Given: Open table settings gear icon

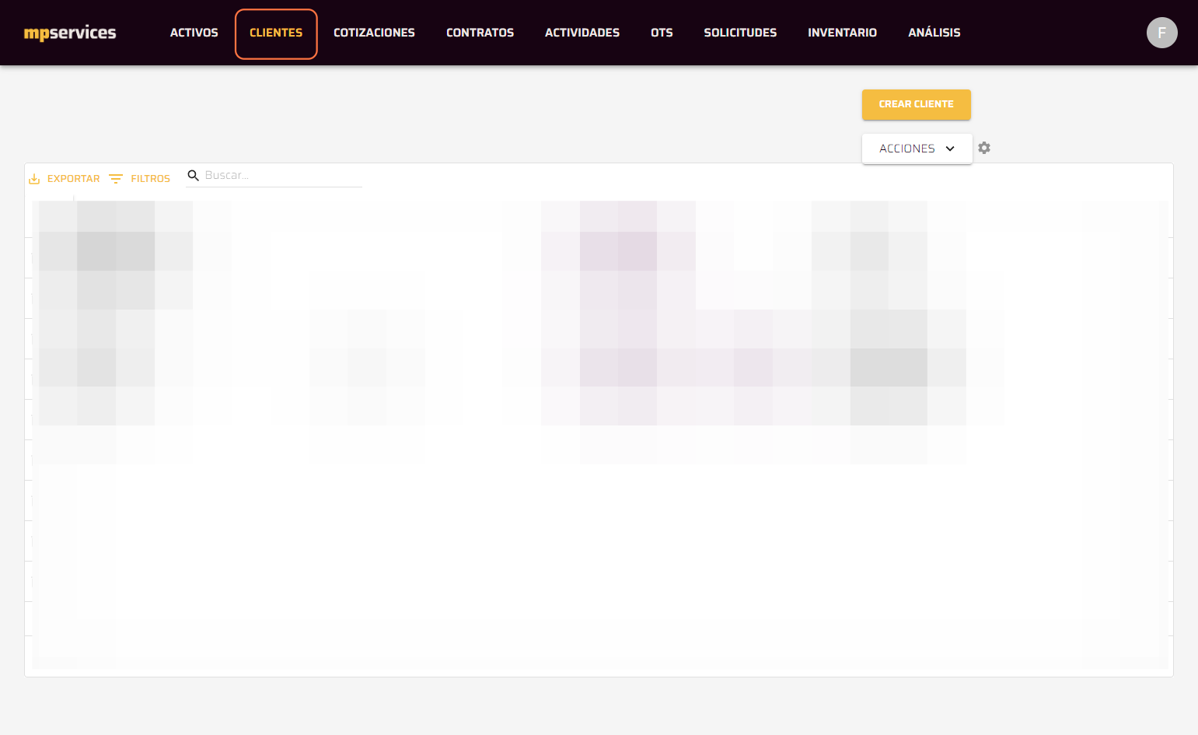Looking at the screenshot, I should [x=984, y=148].
